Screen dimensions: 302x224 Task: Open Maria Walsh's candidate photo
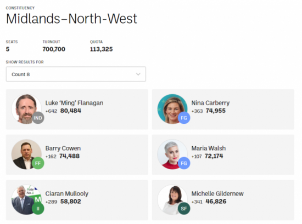[x=172, y=154]
